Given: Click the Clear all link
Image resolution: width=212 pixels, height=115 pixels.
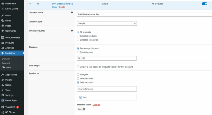Looking at the screenshot, I should tap(96, 105).
